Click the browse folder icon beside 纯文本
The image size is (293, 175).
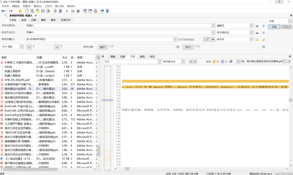click(x=257, y=40)
